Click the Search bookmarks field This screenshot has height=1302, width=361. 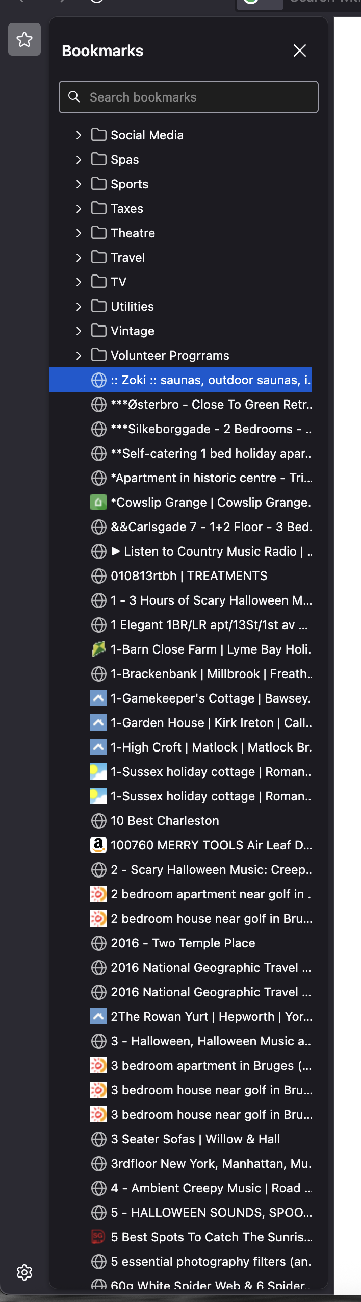tap(189, 97)
